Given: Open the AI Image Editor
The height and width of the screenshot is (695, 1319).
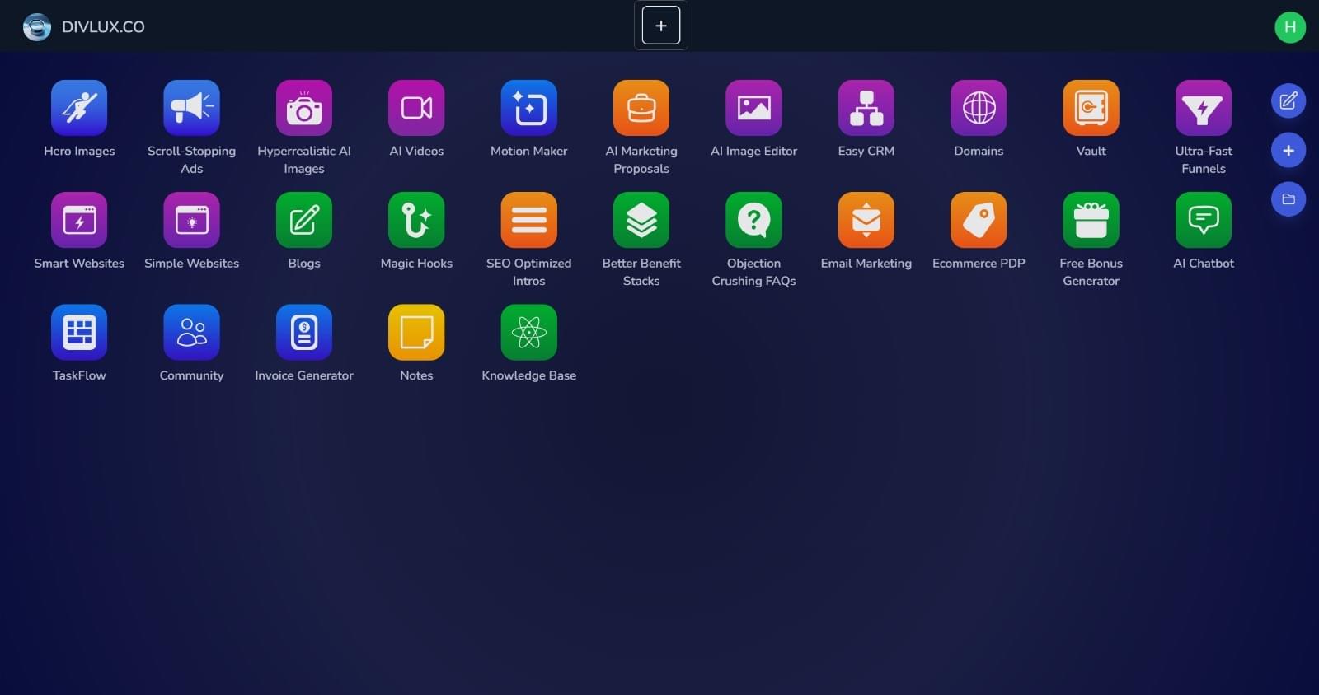Looking at the screenshot, I should (753, 108).
